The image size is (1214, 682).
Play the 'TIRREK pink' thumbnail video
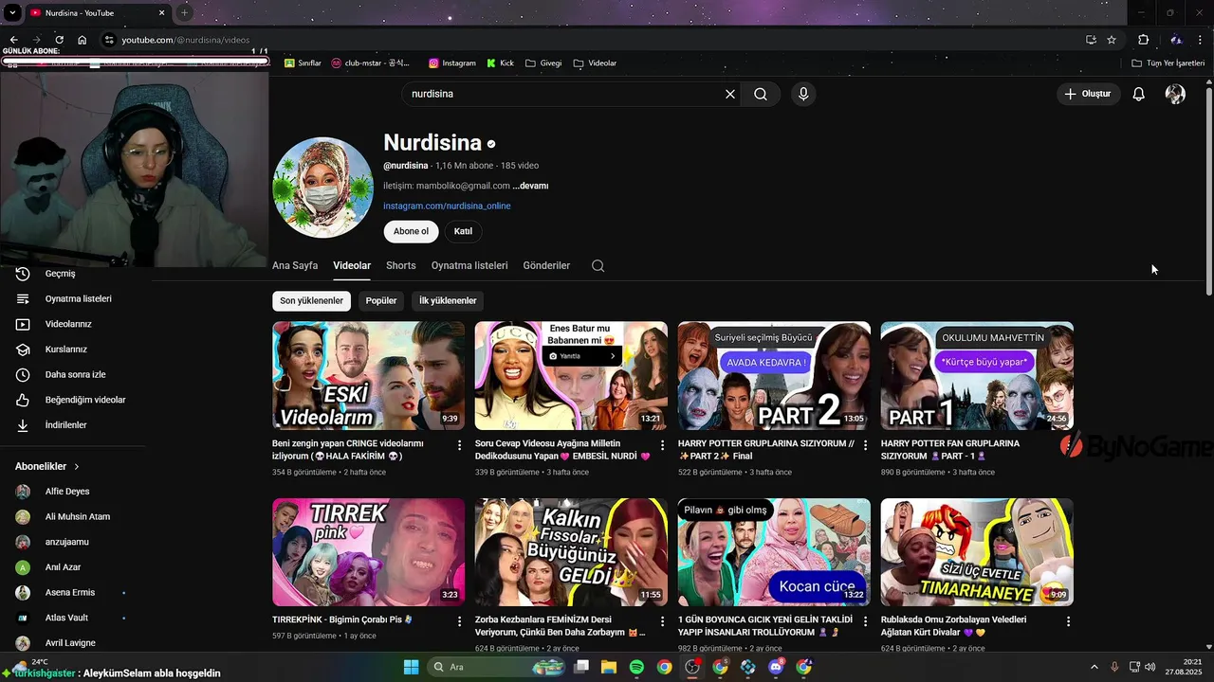pos(369,552)
